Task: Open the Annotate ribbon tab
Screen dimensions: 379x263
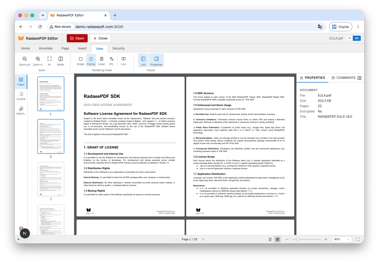Action: (x=46, y=48)
